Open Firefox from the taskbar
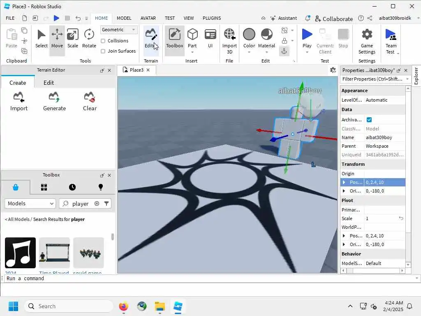Viewport: 421px width, 316px height. 123,306
